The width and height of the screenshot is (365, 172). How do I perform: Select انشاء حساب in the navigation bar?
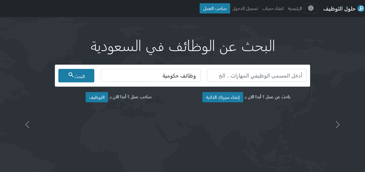(x=273, y=9)
